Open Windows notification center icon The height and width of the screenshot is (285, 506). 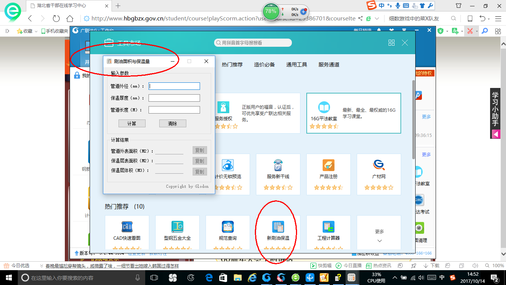(495, 278)
